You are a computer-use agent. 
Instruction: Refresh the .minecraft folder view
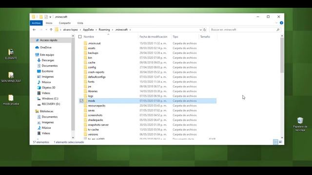pos(205,30)
